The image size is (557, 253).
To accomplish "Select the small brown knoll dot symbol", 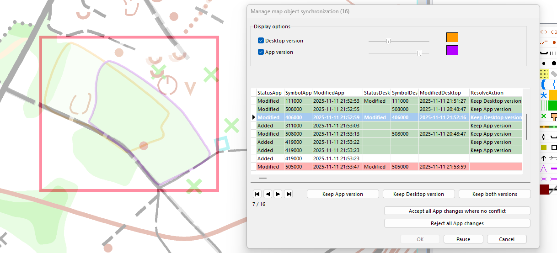I will click(x=554, y=42).
